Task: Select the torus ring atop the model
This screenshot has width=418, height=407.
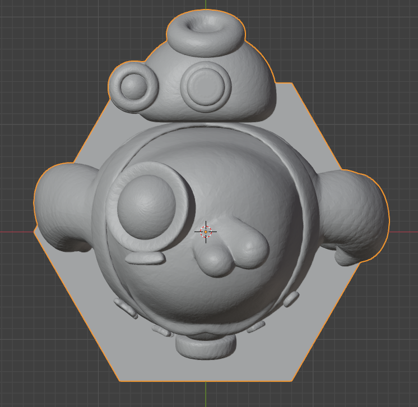Action: pos(205,33)
